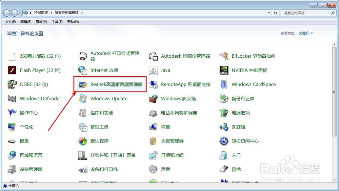Click the 所有控制面板项 breadcrumb

tap(66, 13)
